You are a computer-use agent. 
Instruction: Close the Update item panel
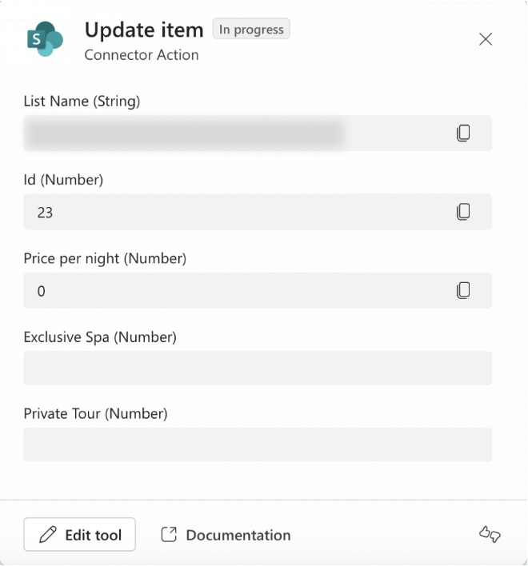[486, 39]
